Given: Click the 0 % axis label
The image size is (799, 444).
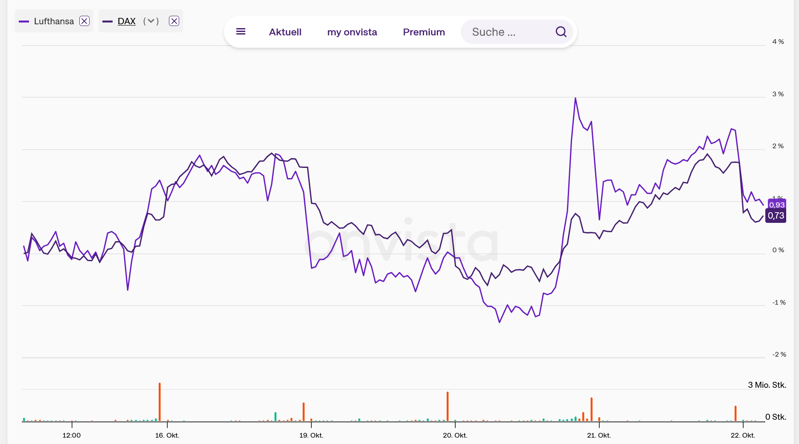Looking at the screenshot, I should click(778, 250).
